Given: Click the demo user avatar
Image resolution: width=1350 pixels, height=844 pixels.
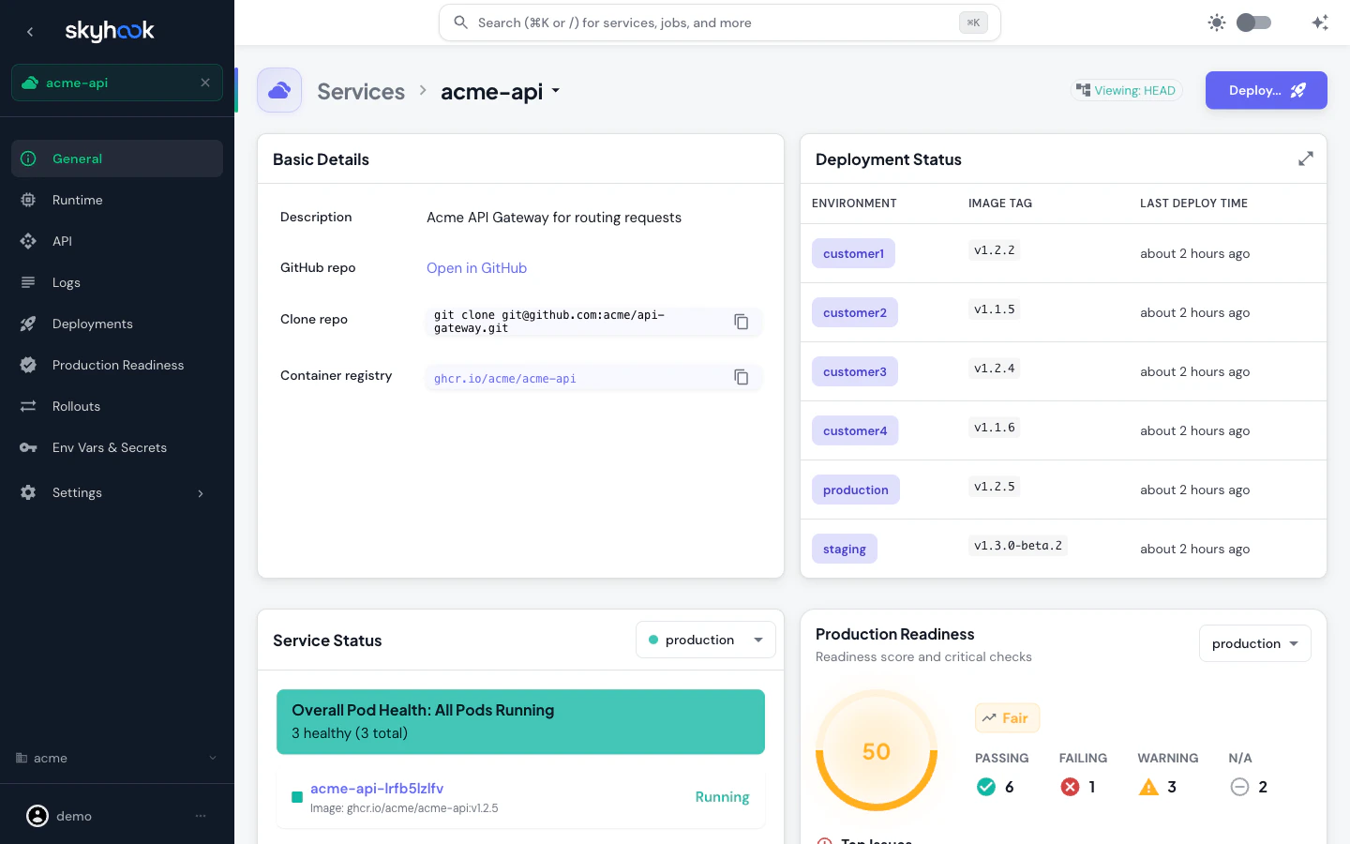Looking at the screenshot, I should [37, 816].
